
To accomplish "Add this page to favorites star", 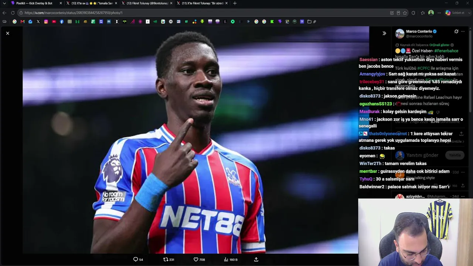I will [405, 13].
